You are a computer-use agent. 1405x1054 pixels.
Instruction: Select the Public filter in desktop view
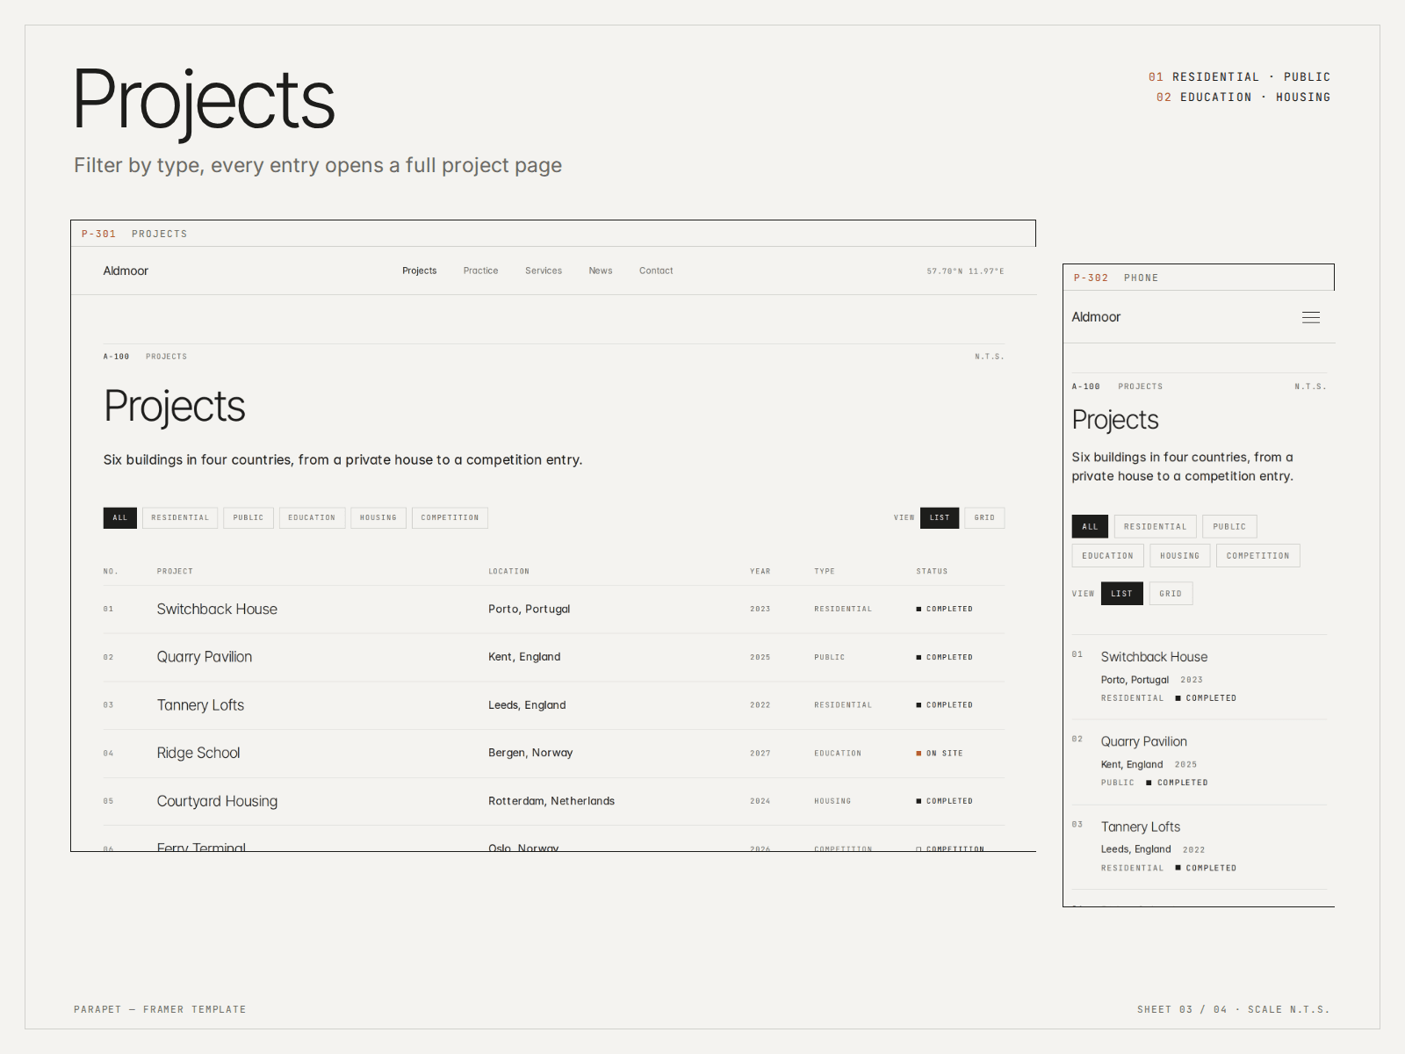click(x=249, y=517)
